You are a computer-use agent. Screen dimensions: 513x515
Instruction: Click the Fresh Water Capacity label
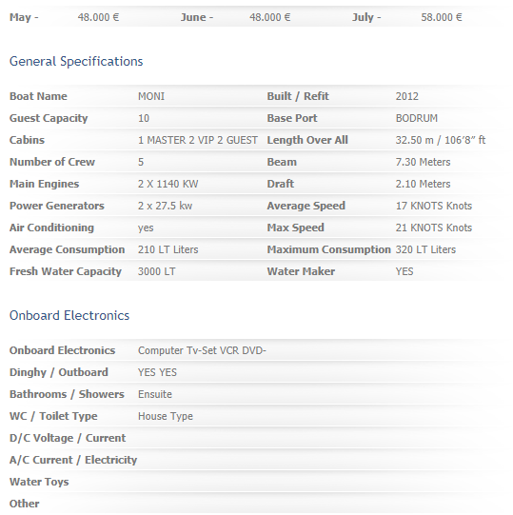click(x=66, y=271)
